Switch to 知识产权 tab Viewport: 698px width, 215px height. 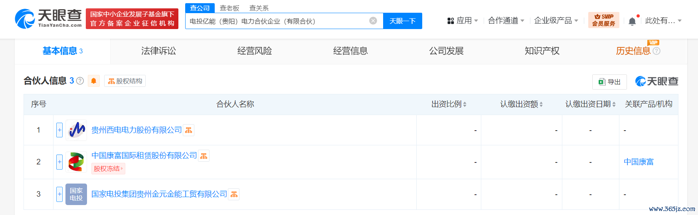click(x=542, y=51)
